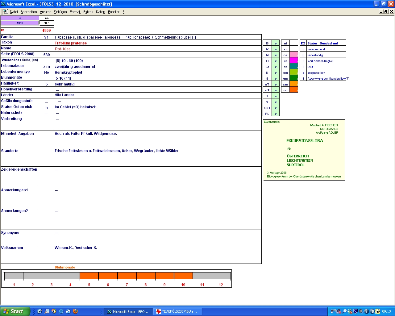395x316 pixels.
Task: Select the purple cell showing 4959
Action: point(20,23)
